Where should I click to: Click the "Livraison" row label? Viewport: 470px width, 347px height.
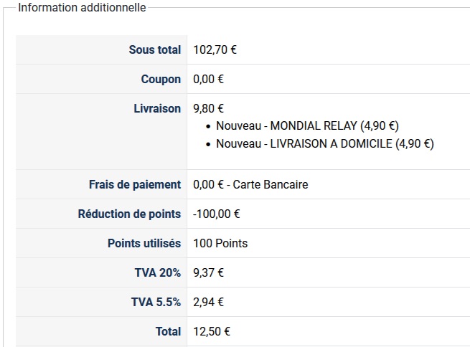tap(157, 109)
